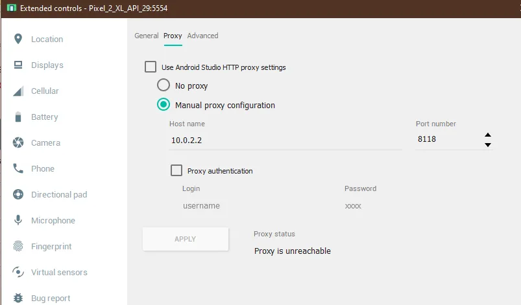
Task: Open Battery settings via battery icon
Action: [x=18, y=117]
